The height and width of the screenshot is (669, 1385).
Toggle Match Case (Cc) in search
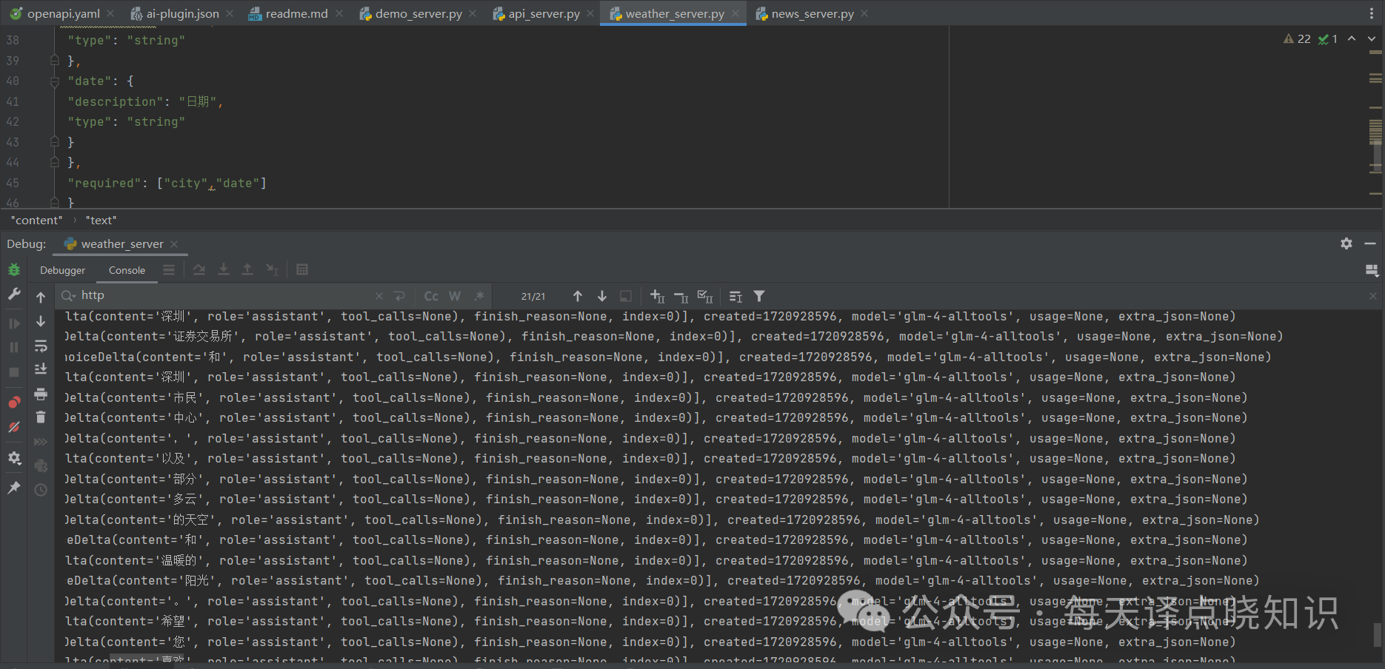(x=431, y=296)
